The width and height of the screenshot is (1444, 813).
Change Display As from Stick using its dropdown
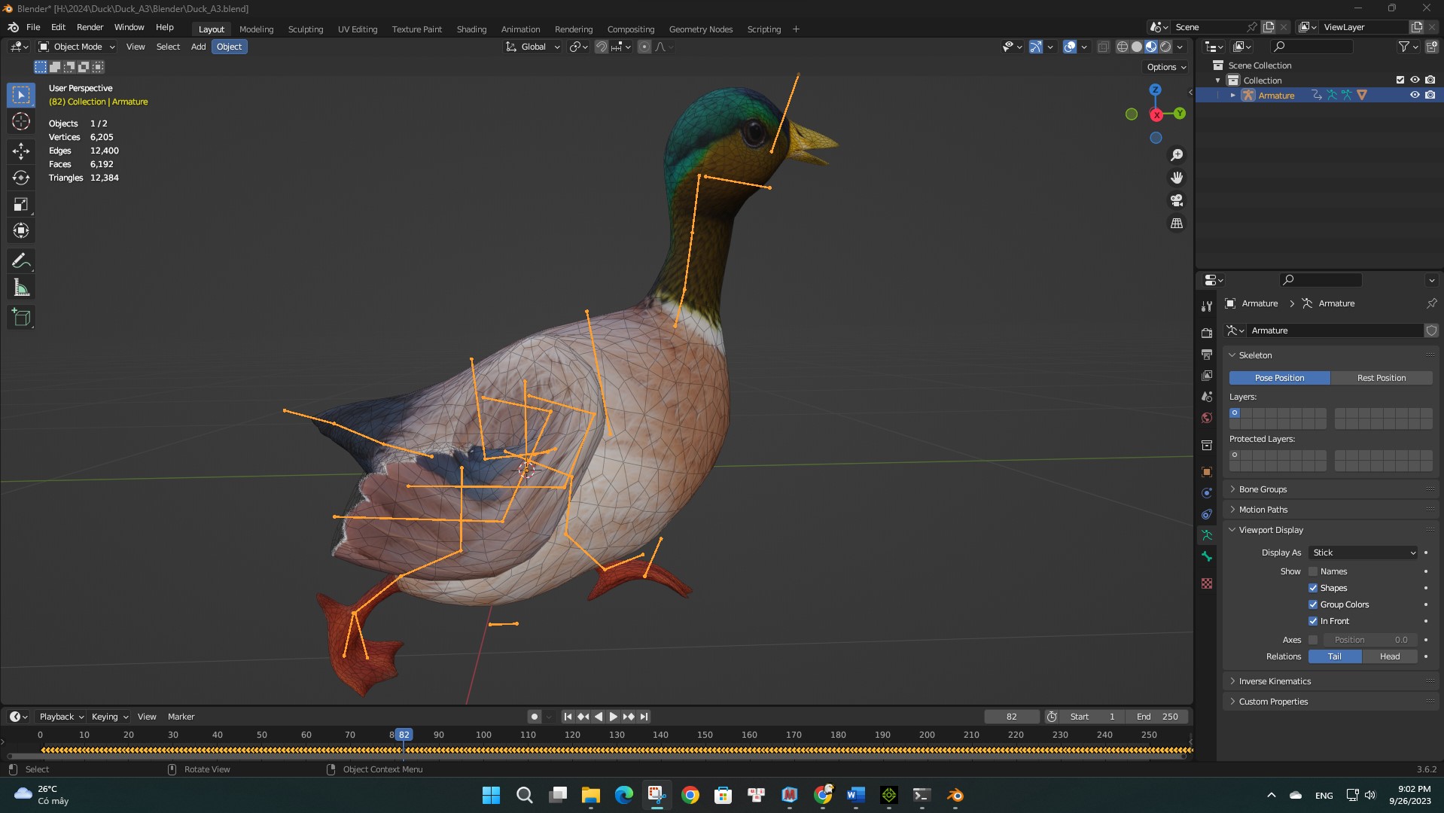click(1363, 553)
